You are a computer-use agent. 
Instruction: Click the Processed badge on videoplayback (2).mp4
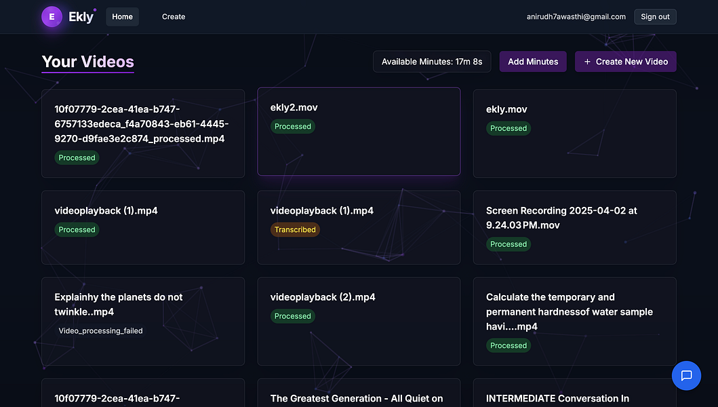[292, 315]
